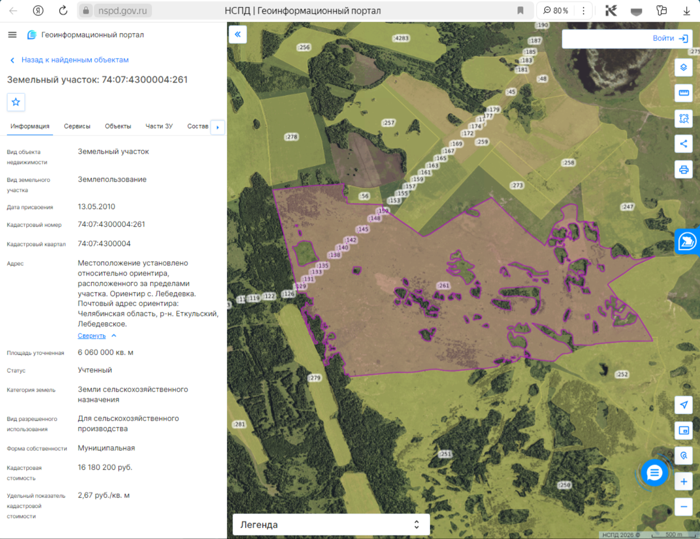Print the map with printer icon
The width and height of the screenshot is (700, 539).
click(x=684, y=170)
